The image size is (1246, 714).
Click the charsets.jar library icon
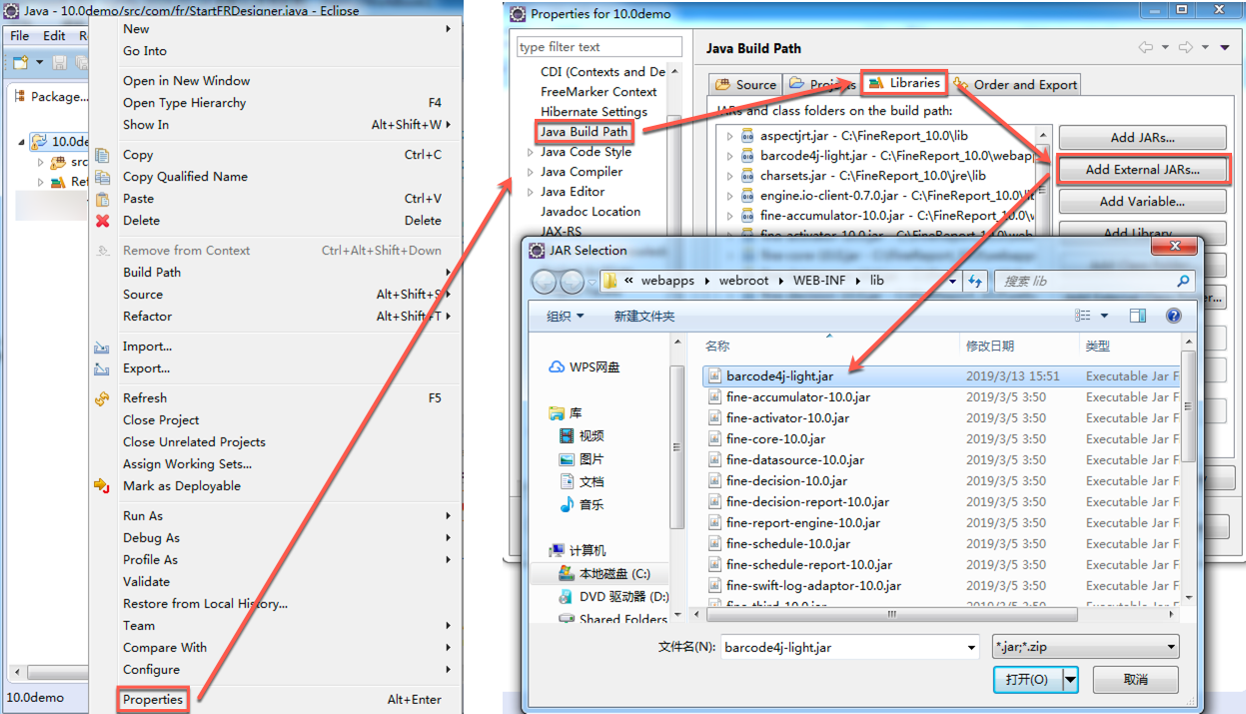(747, 176)
